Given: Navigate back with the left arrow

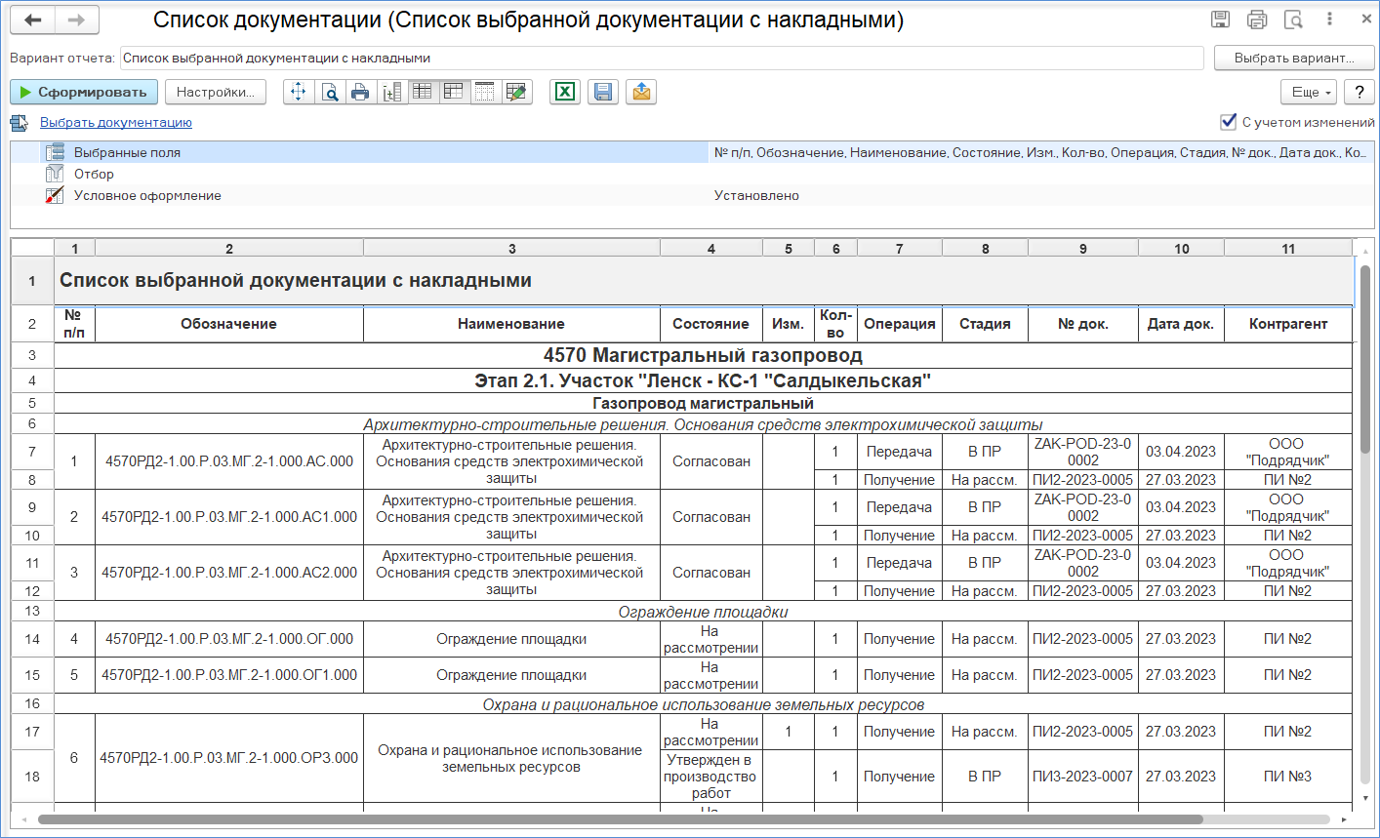Looking at the screenshot, I should [34, 20].
